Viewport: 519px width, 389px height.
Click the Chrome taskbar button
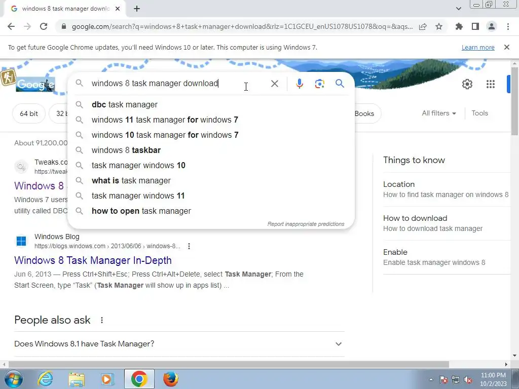(x=139, y=379)
